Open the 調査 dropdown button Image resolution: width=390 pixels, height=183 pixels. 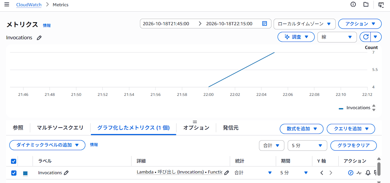click(x=296, y=37)
